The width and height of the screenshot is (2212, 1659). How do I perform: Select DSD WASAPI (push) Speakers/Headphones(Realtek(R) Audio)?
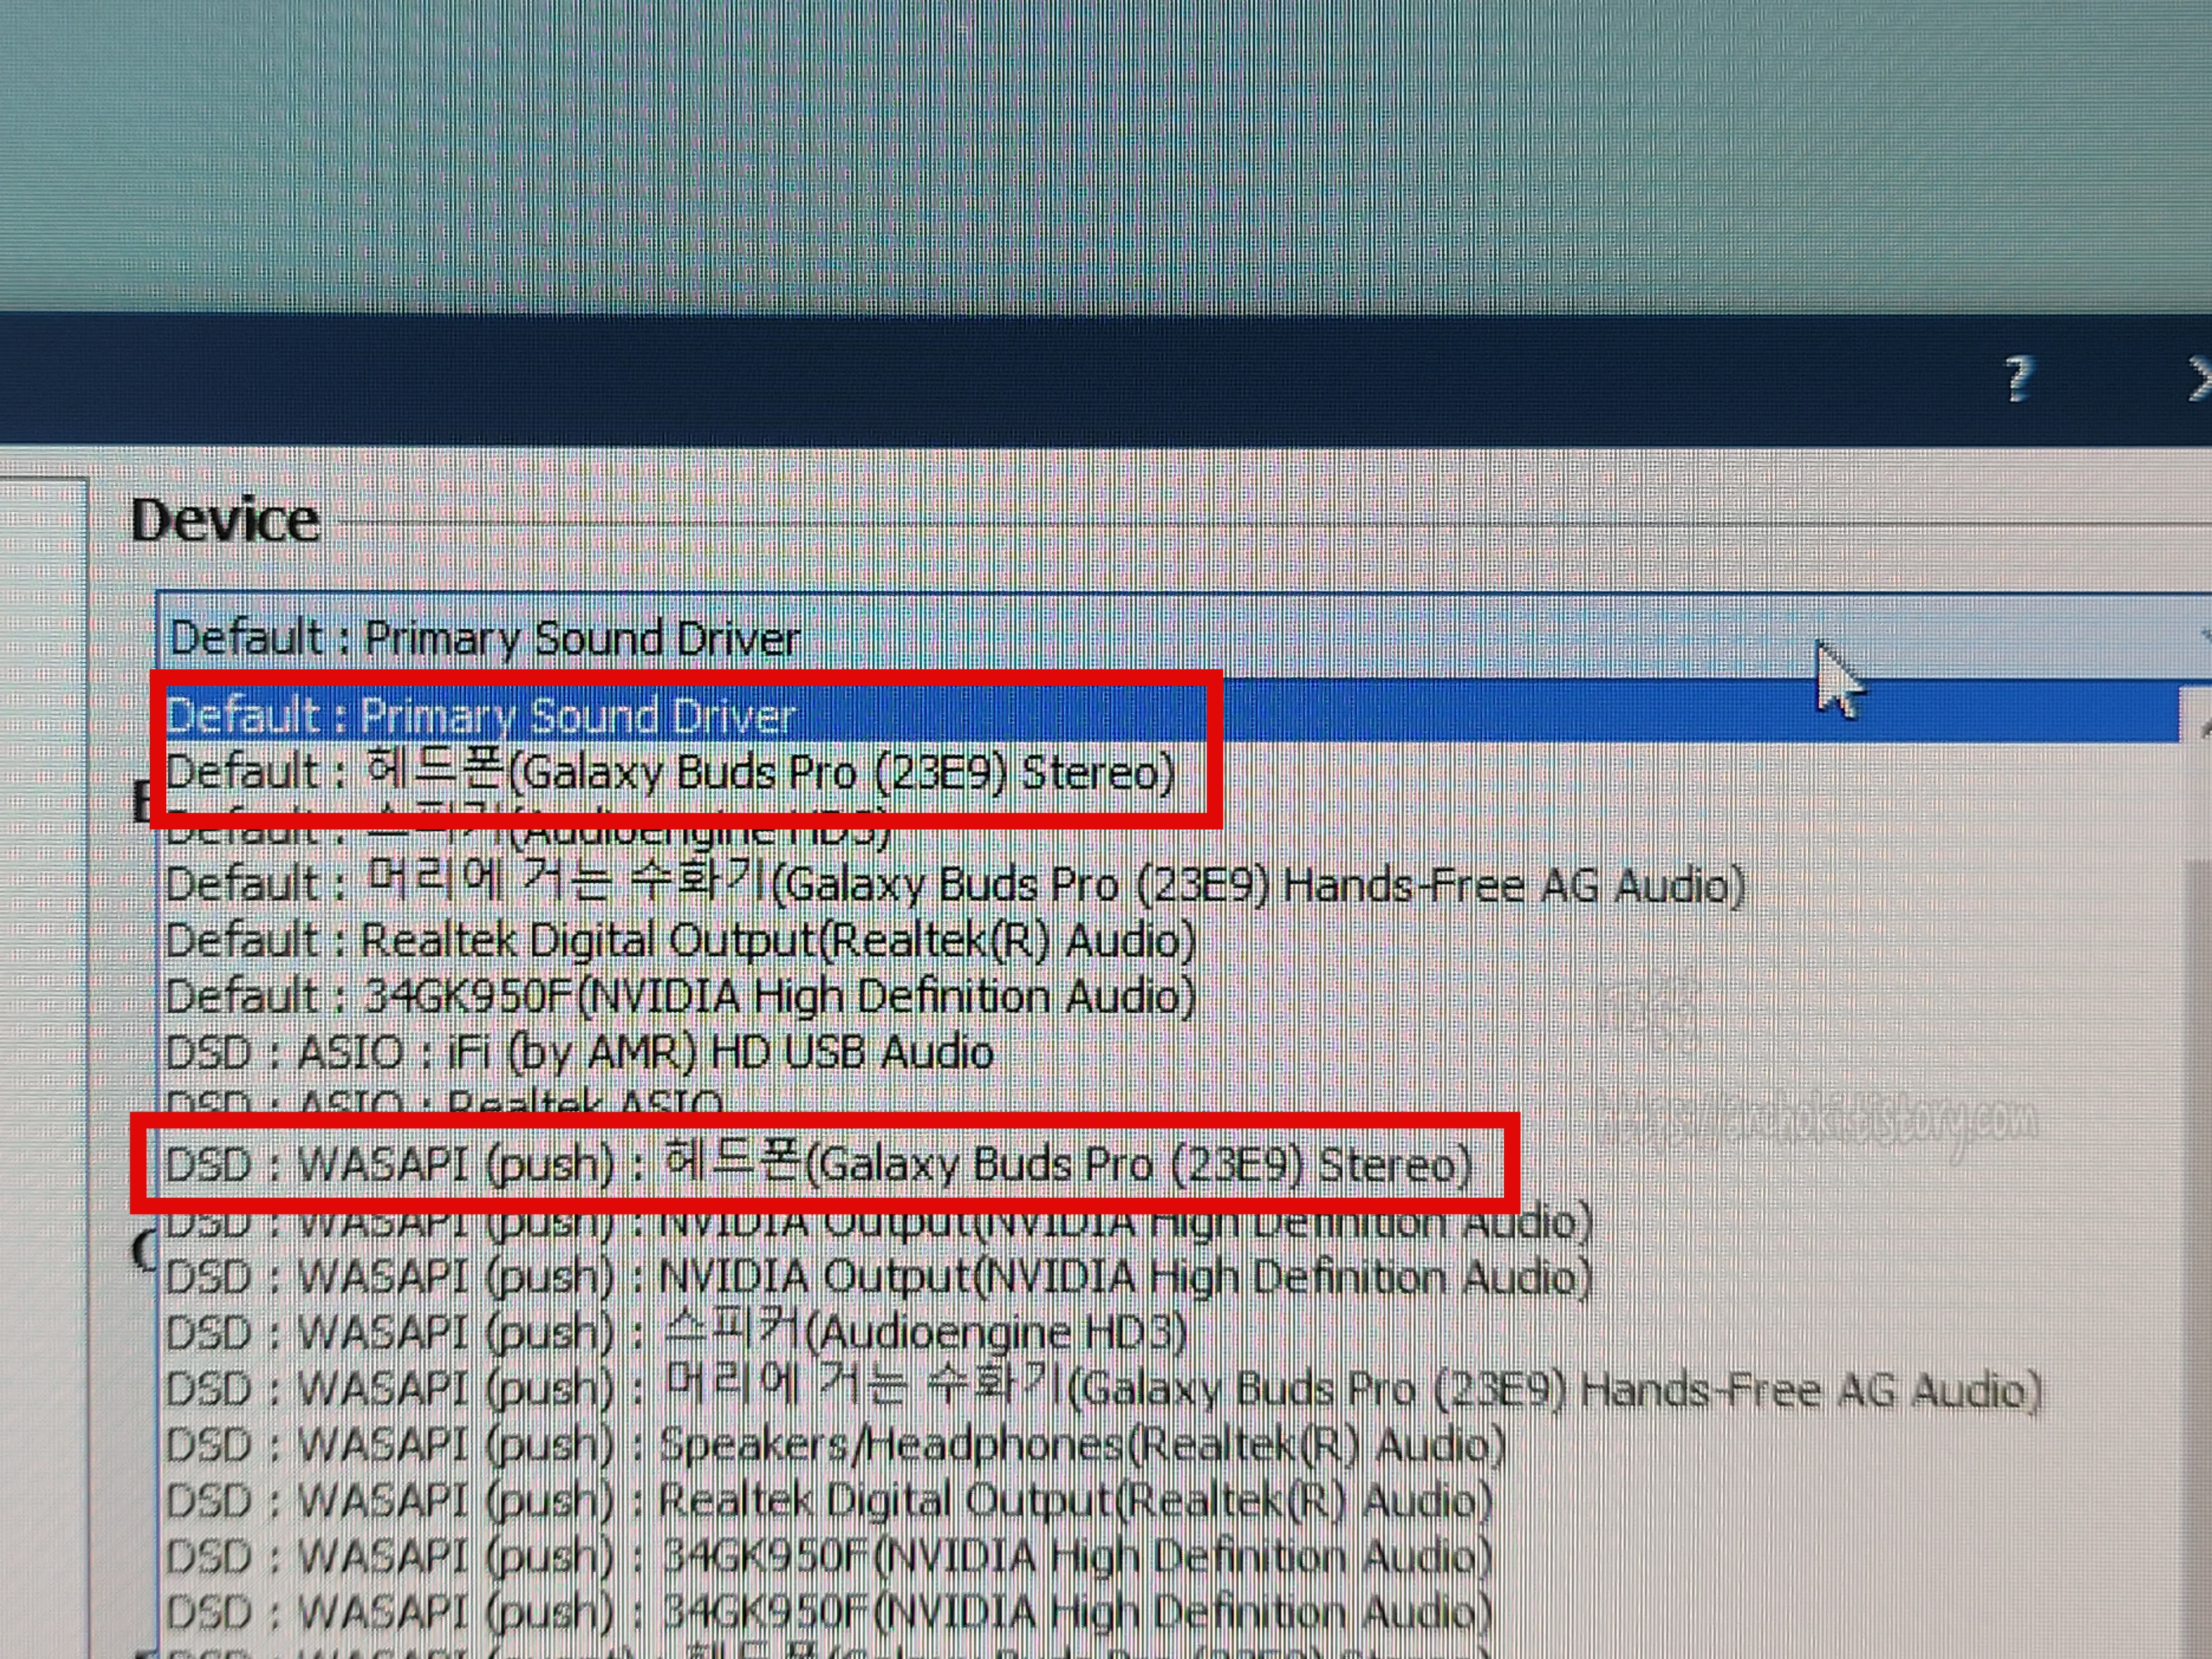tap(1170, 1445)
